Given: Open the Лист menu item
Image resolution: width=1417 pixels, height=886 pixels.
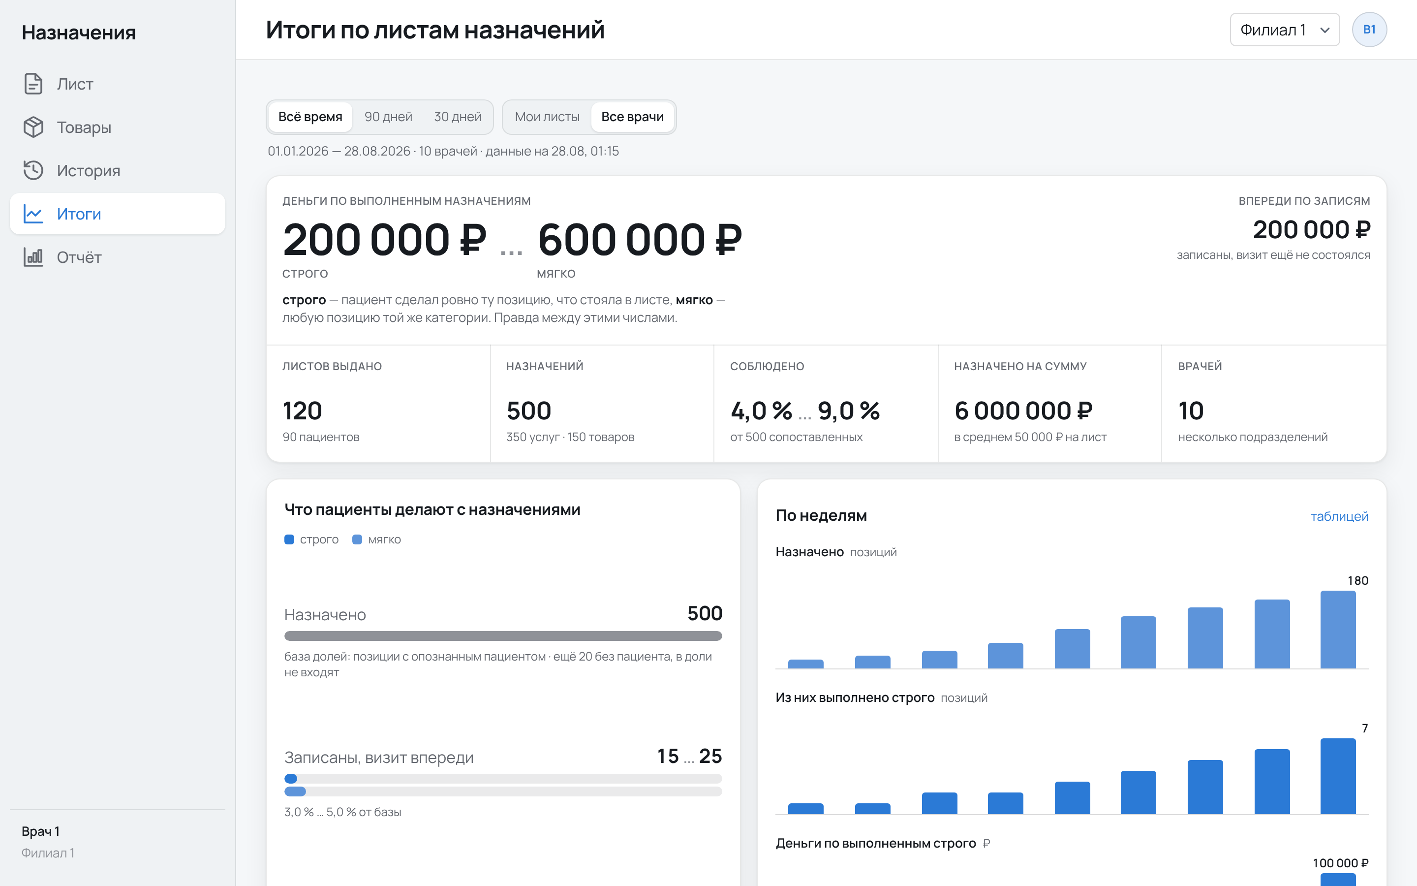Looking at the screenshot, I should click(118, 84).
